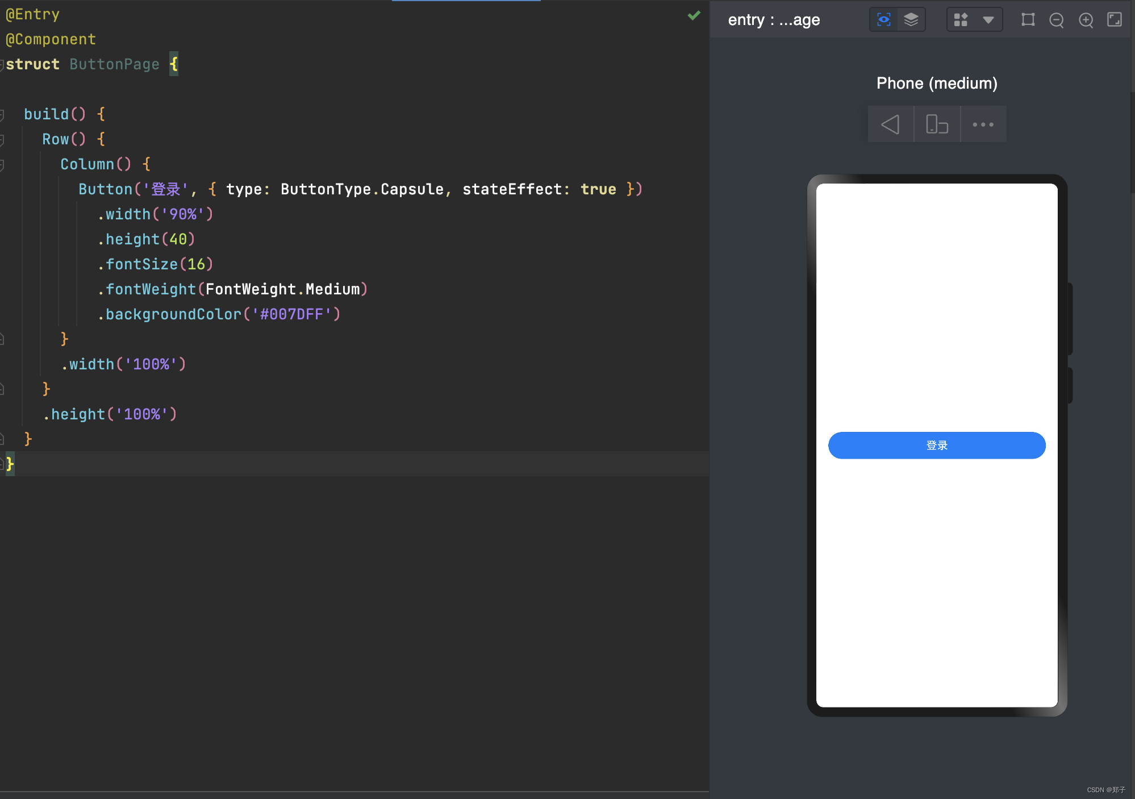
Task: Toggle the layers view icon in previewer
Action: 911,20
